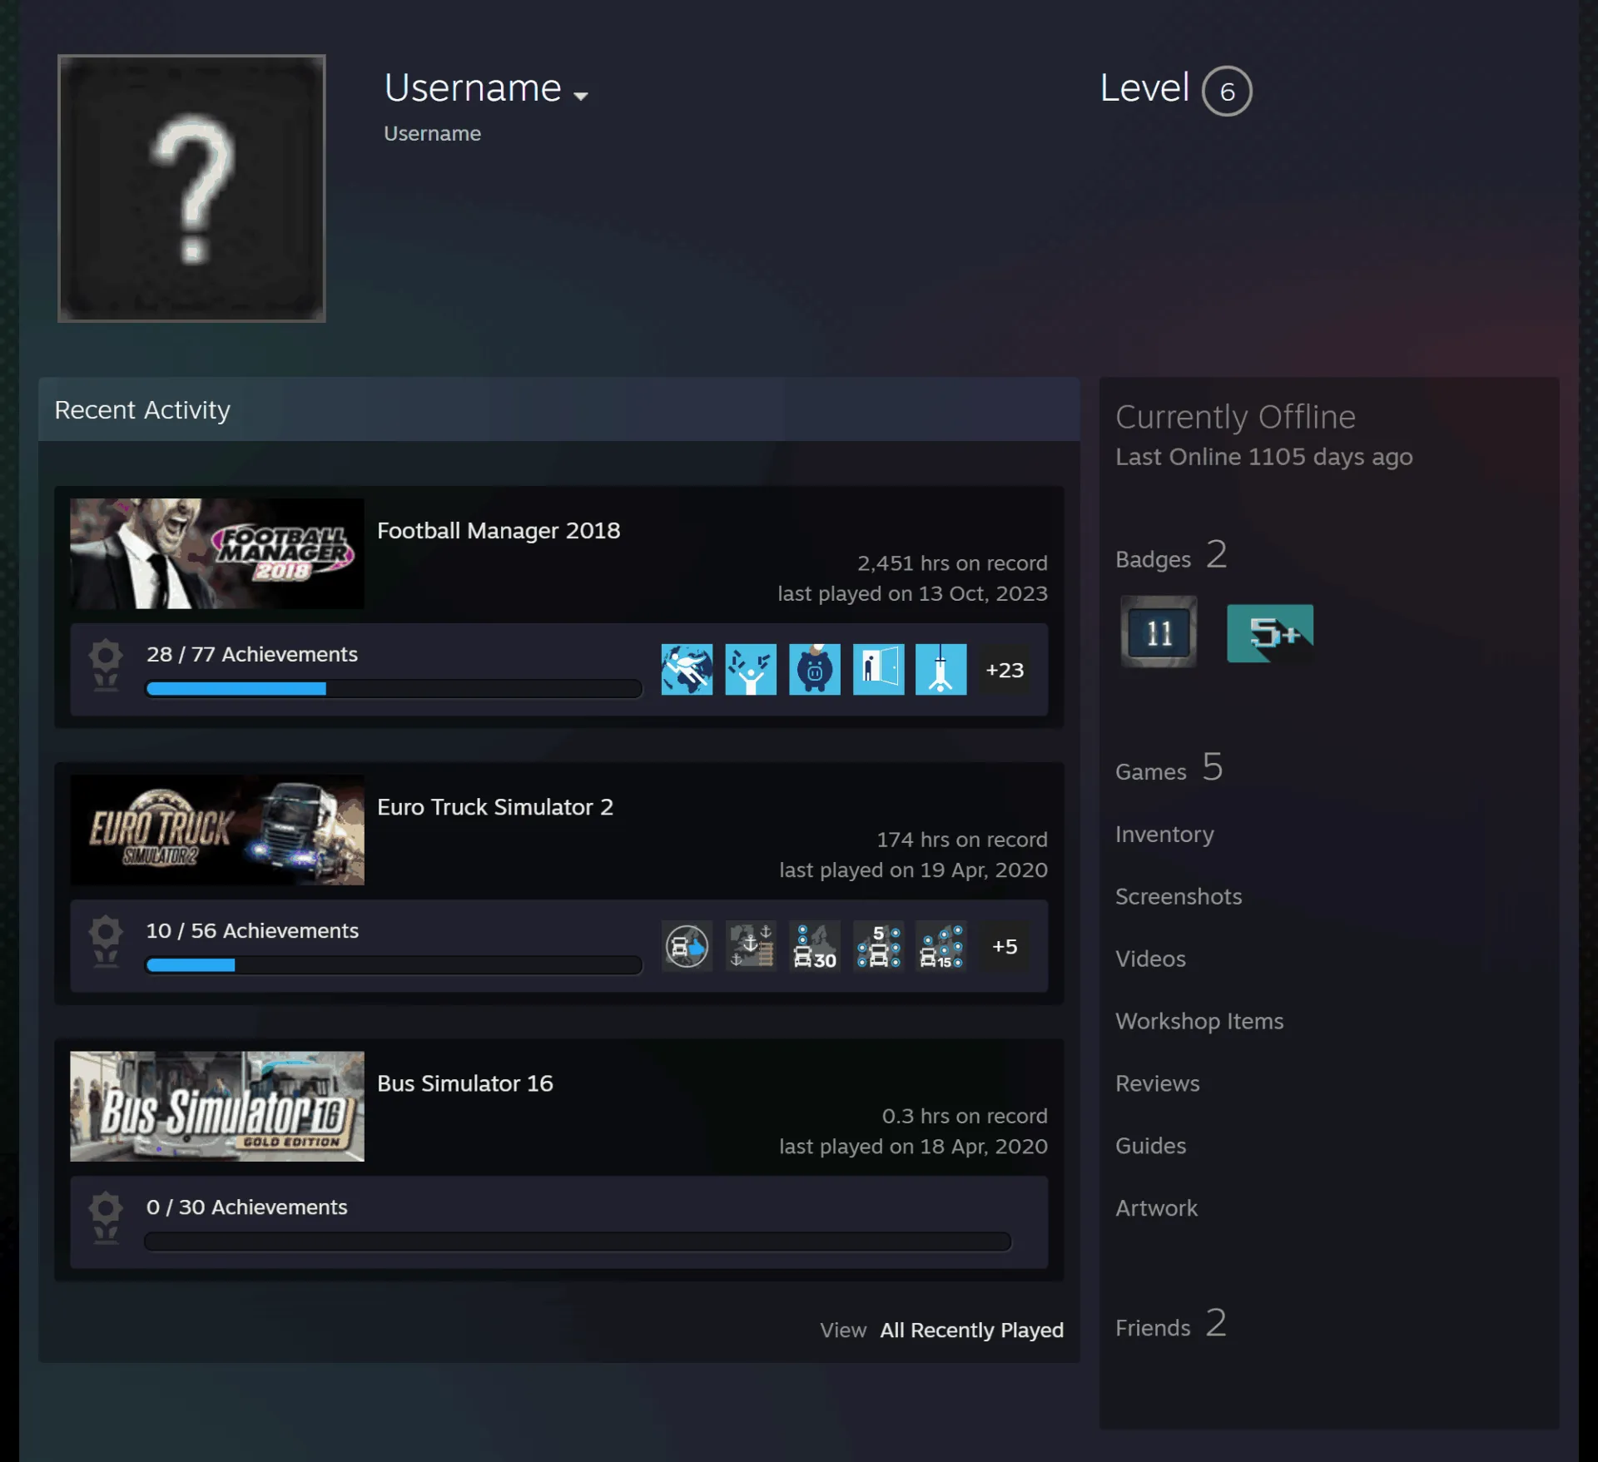Show the +23 more Football Manager achievements

click(1005, 669)
